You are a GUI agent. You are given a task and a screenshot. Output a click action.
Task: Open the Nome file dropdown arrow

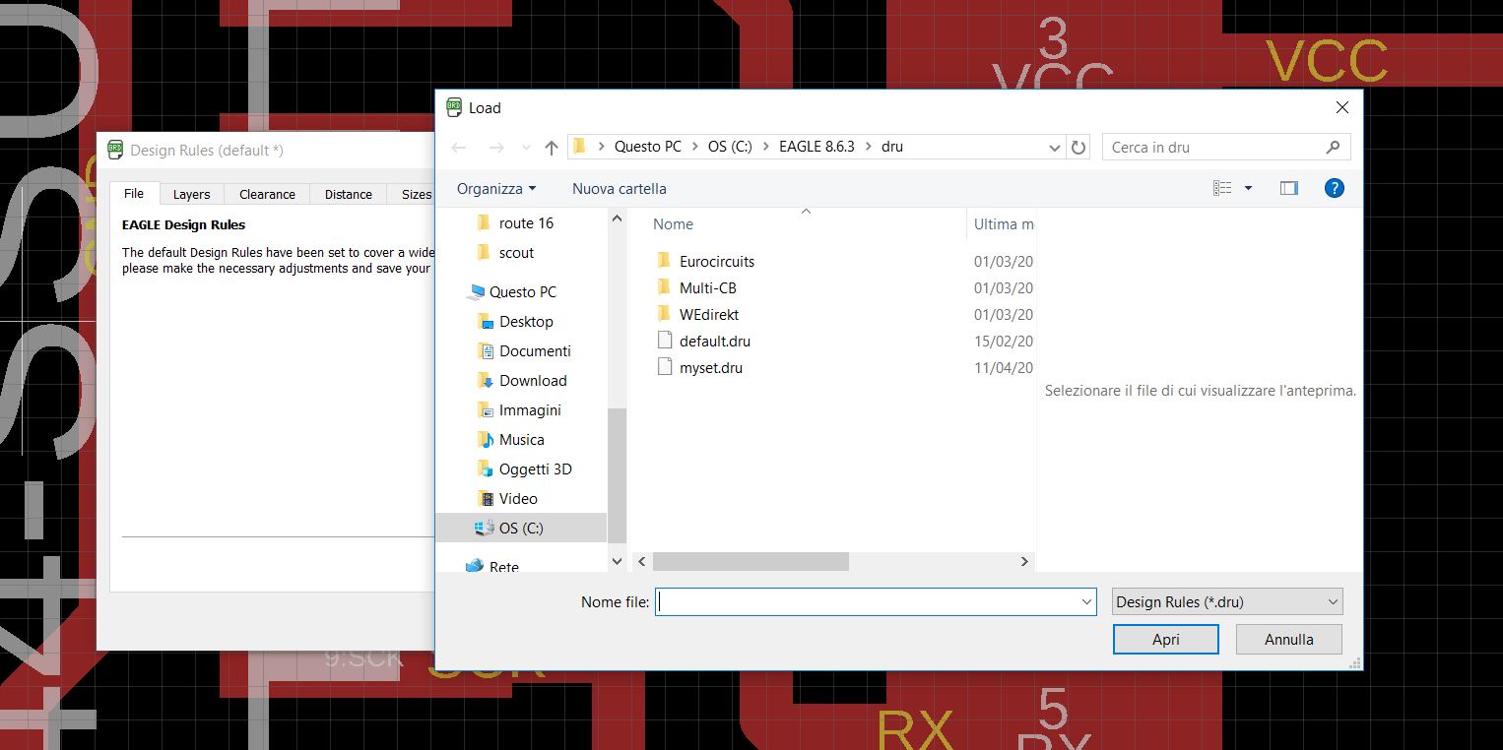pos(1086,601)
